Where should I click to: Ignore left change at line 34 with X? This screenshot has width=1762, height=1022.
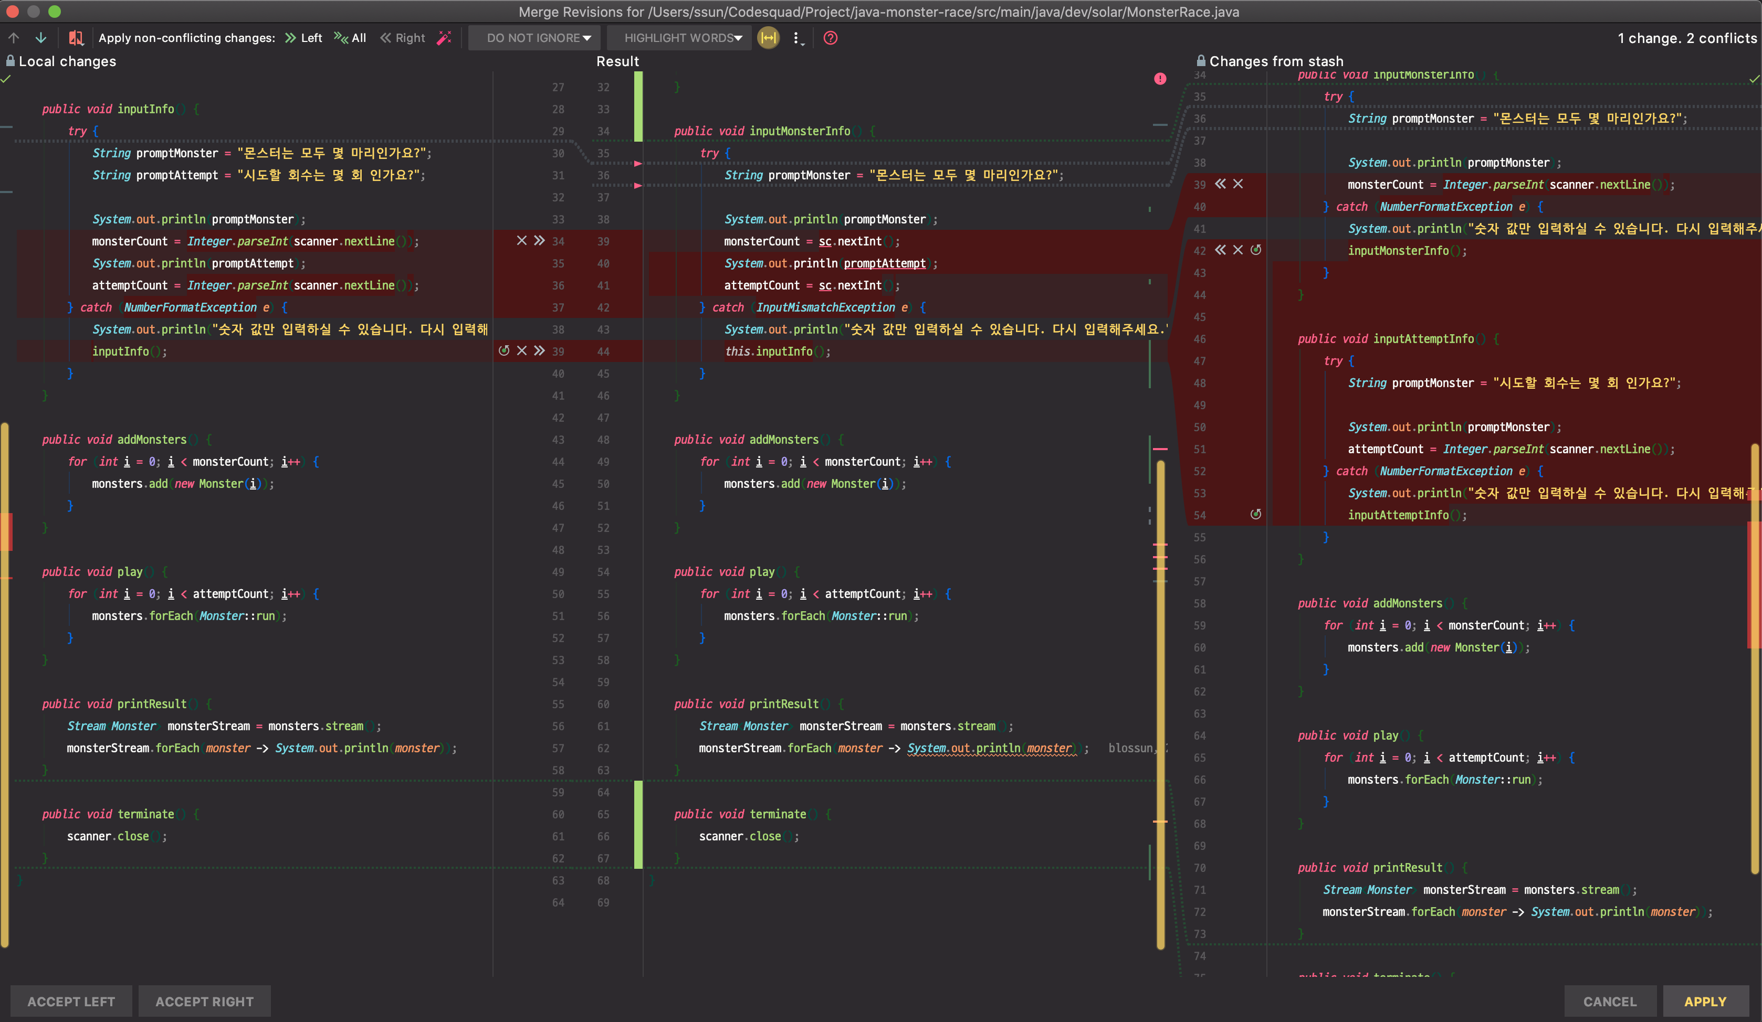pyautogui.click(x=521, y=240)
